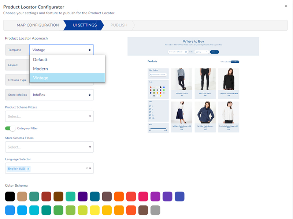Image resolution: width=293 pixels, height=219 pixels.
Task: Open Product Schema Filters select box
Action: [x=49, y=116]
